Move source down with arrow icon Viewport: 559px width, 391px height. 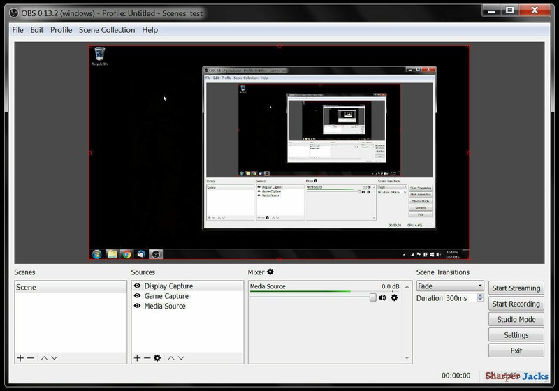tap(181, 358)
